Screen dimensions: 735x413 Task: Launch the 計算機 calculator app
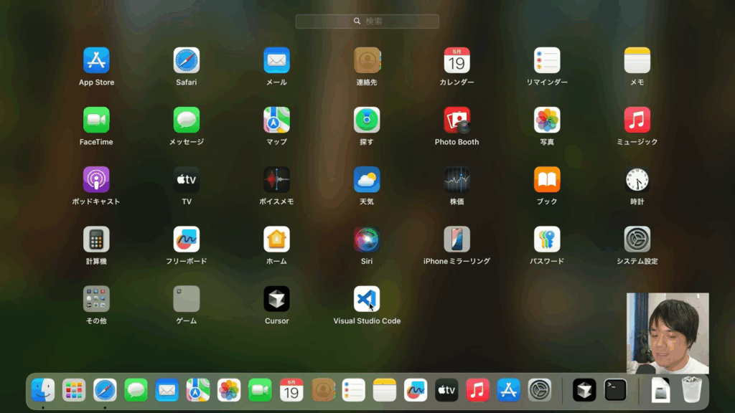pyautogui.click(x=96, y=239)
